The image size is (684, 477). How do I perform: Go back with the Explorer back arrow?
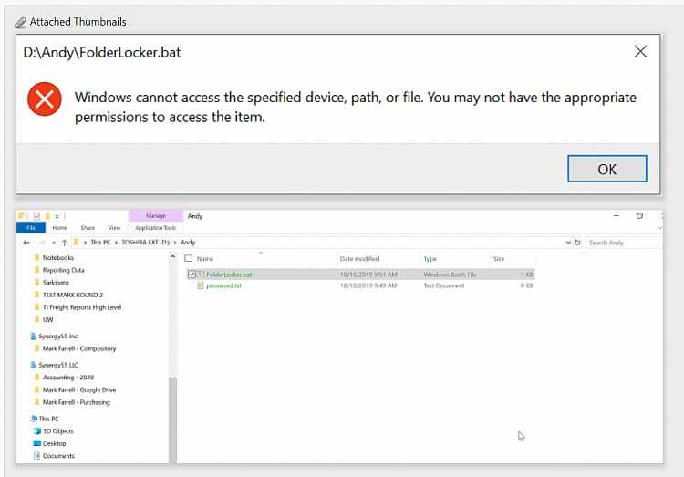26,243
